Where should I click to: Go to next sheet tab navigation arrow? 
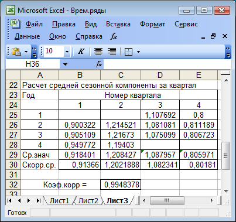(29, 200)
